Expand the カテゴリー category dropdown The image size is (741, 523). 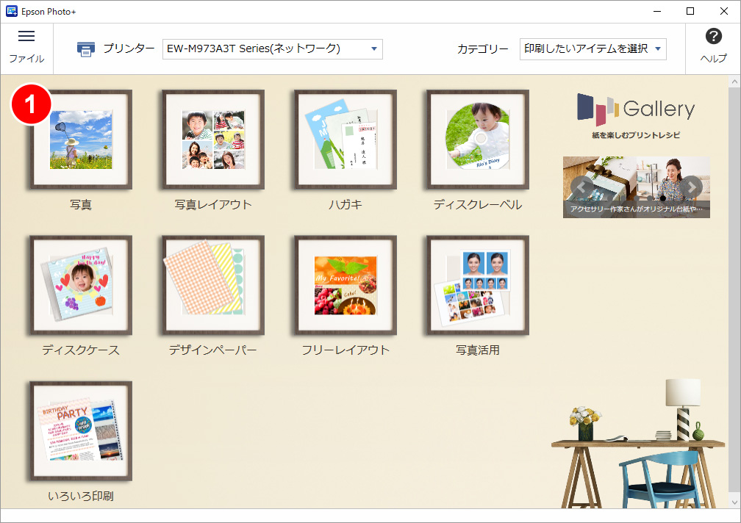(x=657, y=49)
